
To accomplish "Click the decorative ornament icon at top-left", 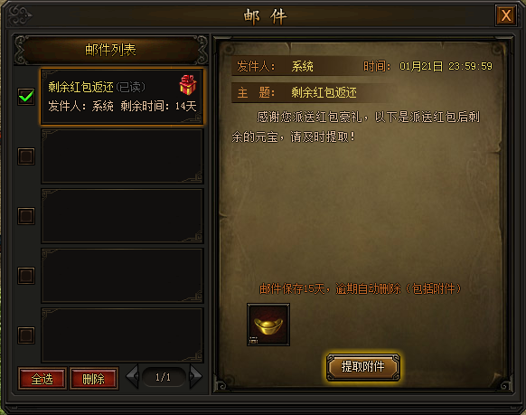I will (x=20, y=15).
